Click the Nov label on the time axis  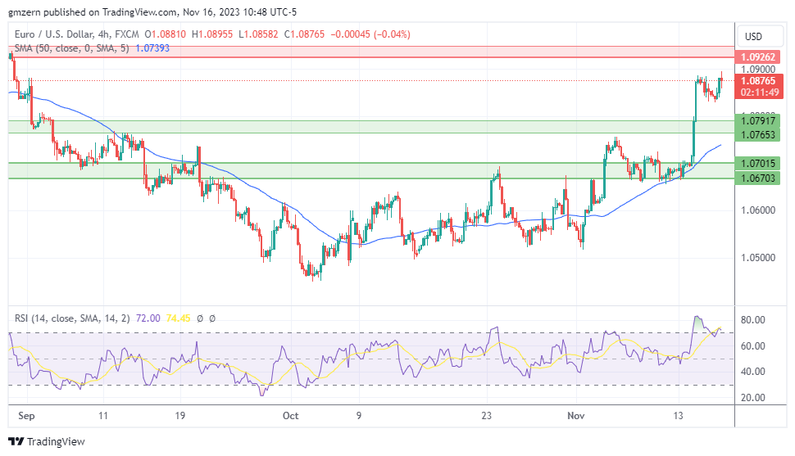(578, 415)
